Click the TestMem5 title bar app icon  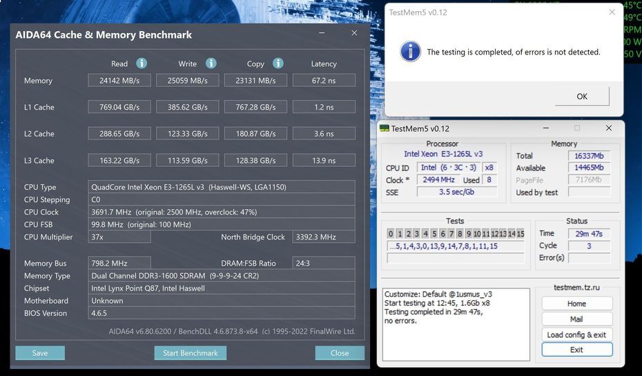click(x=385, y=128)
